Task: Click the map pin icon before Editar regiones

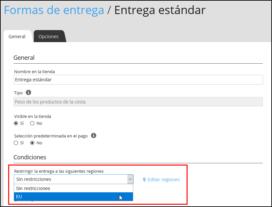Action: point(144,180)
